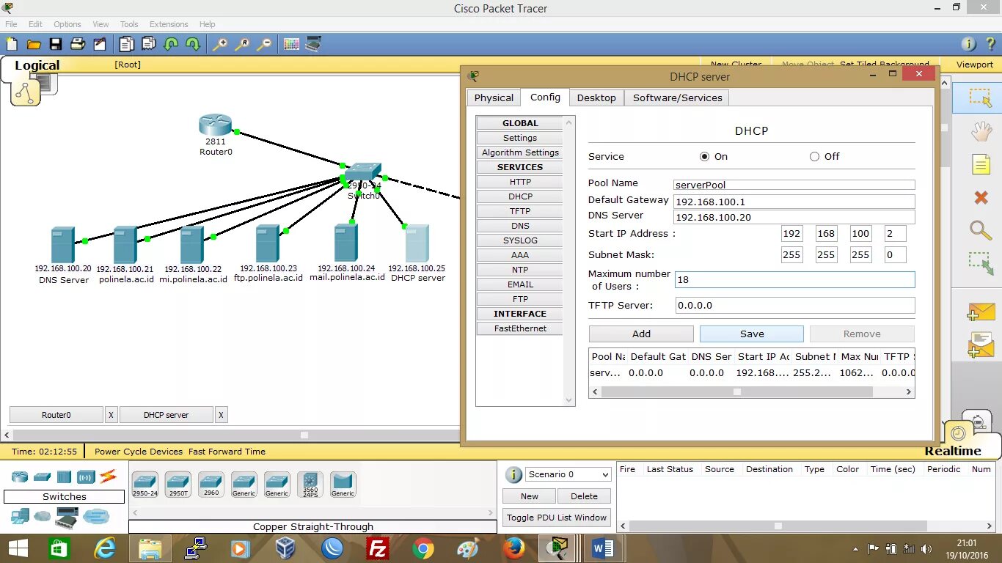Click the Pool Name field
Screen dimensions: 1002x563
(x=794, y=185)
